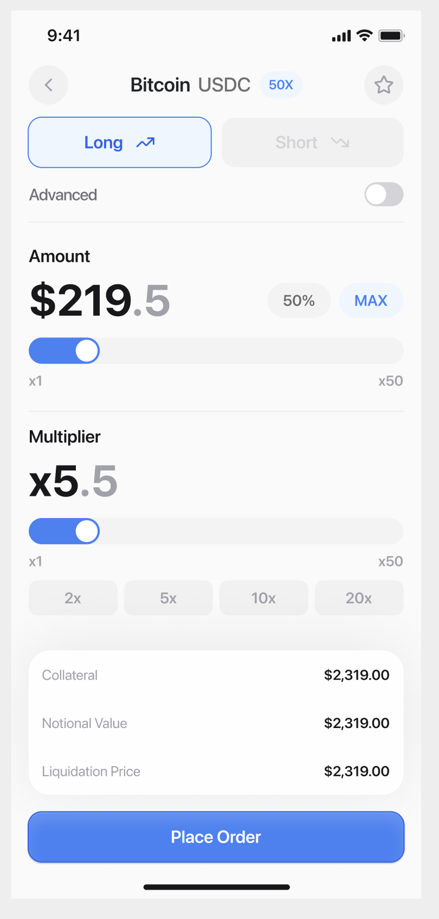Choose the 5x multiplier preset
439x919 pixels.
tap(169, 598)
